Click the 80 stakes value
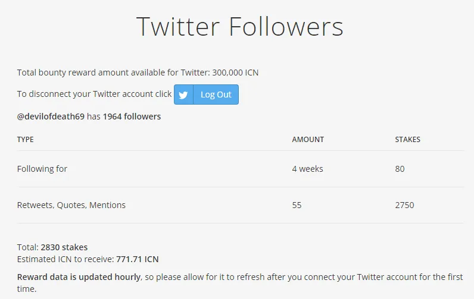This screenshot has height=299, width=474. point(400,169)
